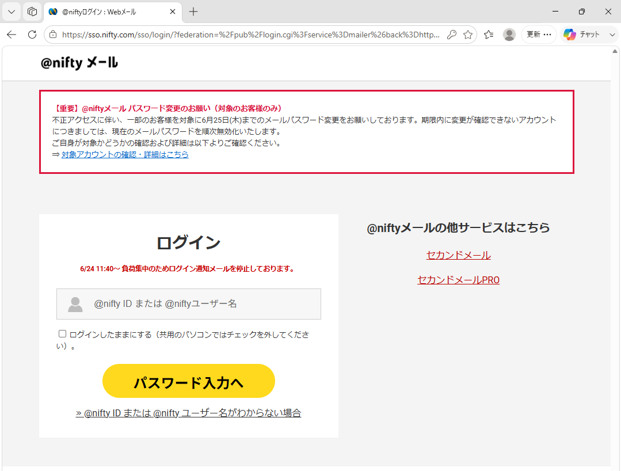Open the Copilot チャット button
Image resolution: width=621 pixels, height=471 pixels.
pos(581,35)
